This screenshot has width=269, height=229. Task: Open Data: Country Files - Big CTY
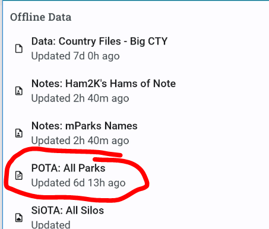(135, 49)
